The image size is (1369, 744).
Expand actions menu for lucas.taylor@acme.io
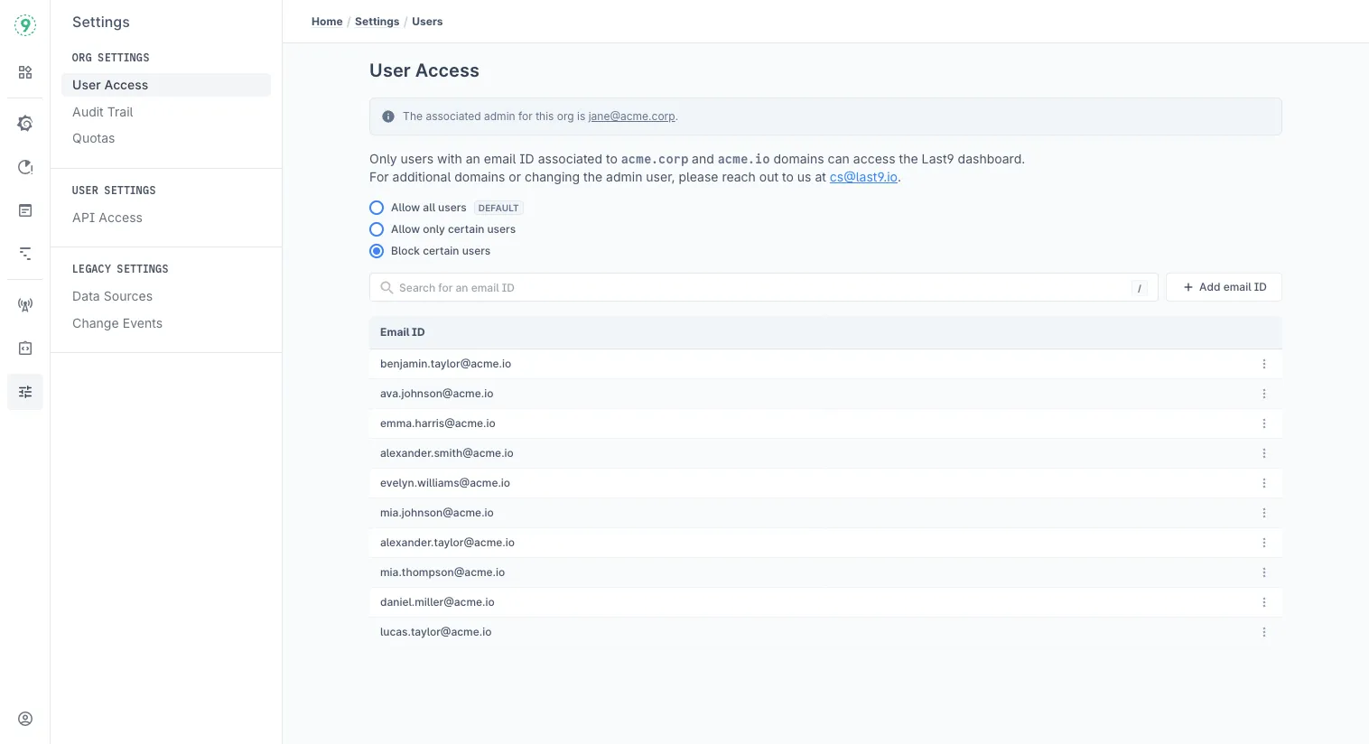[x=1264, y=632]
